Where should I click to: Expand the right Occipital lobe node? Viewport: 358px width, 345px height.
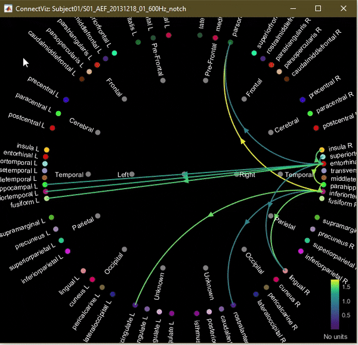click(244, 249)
